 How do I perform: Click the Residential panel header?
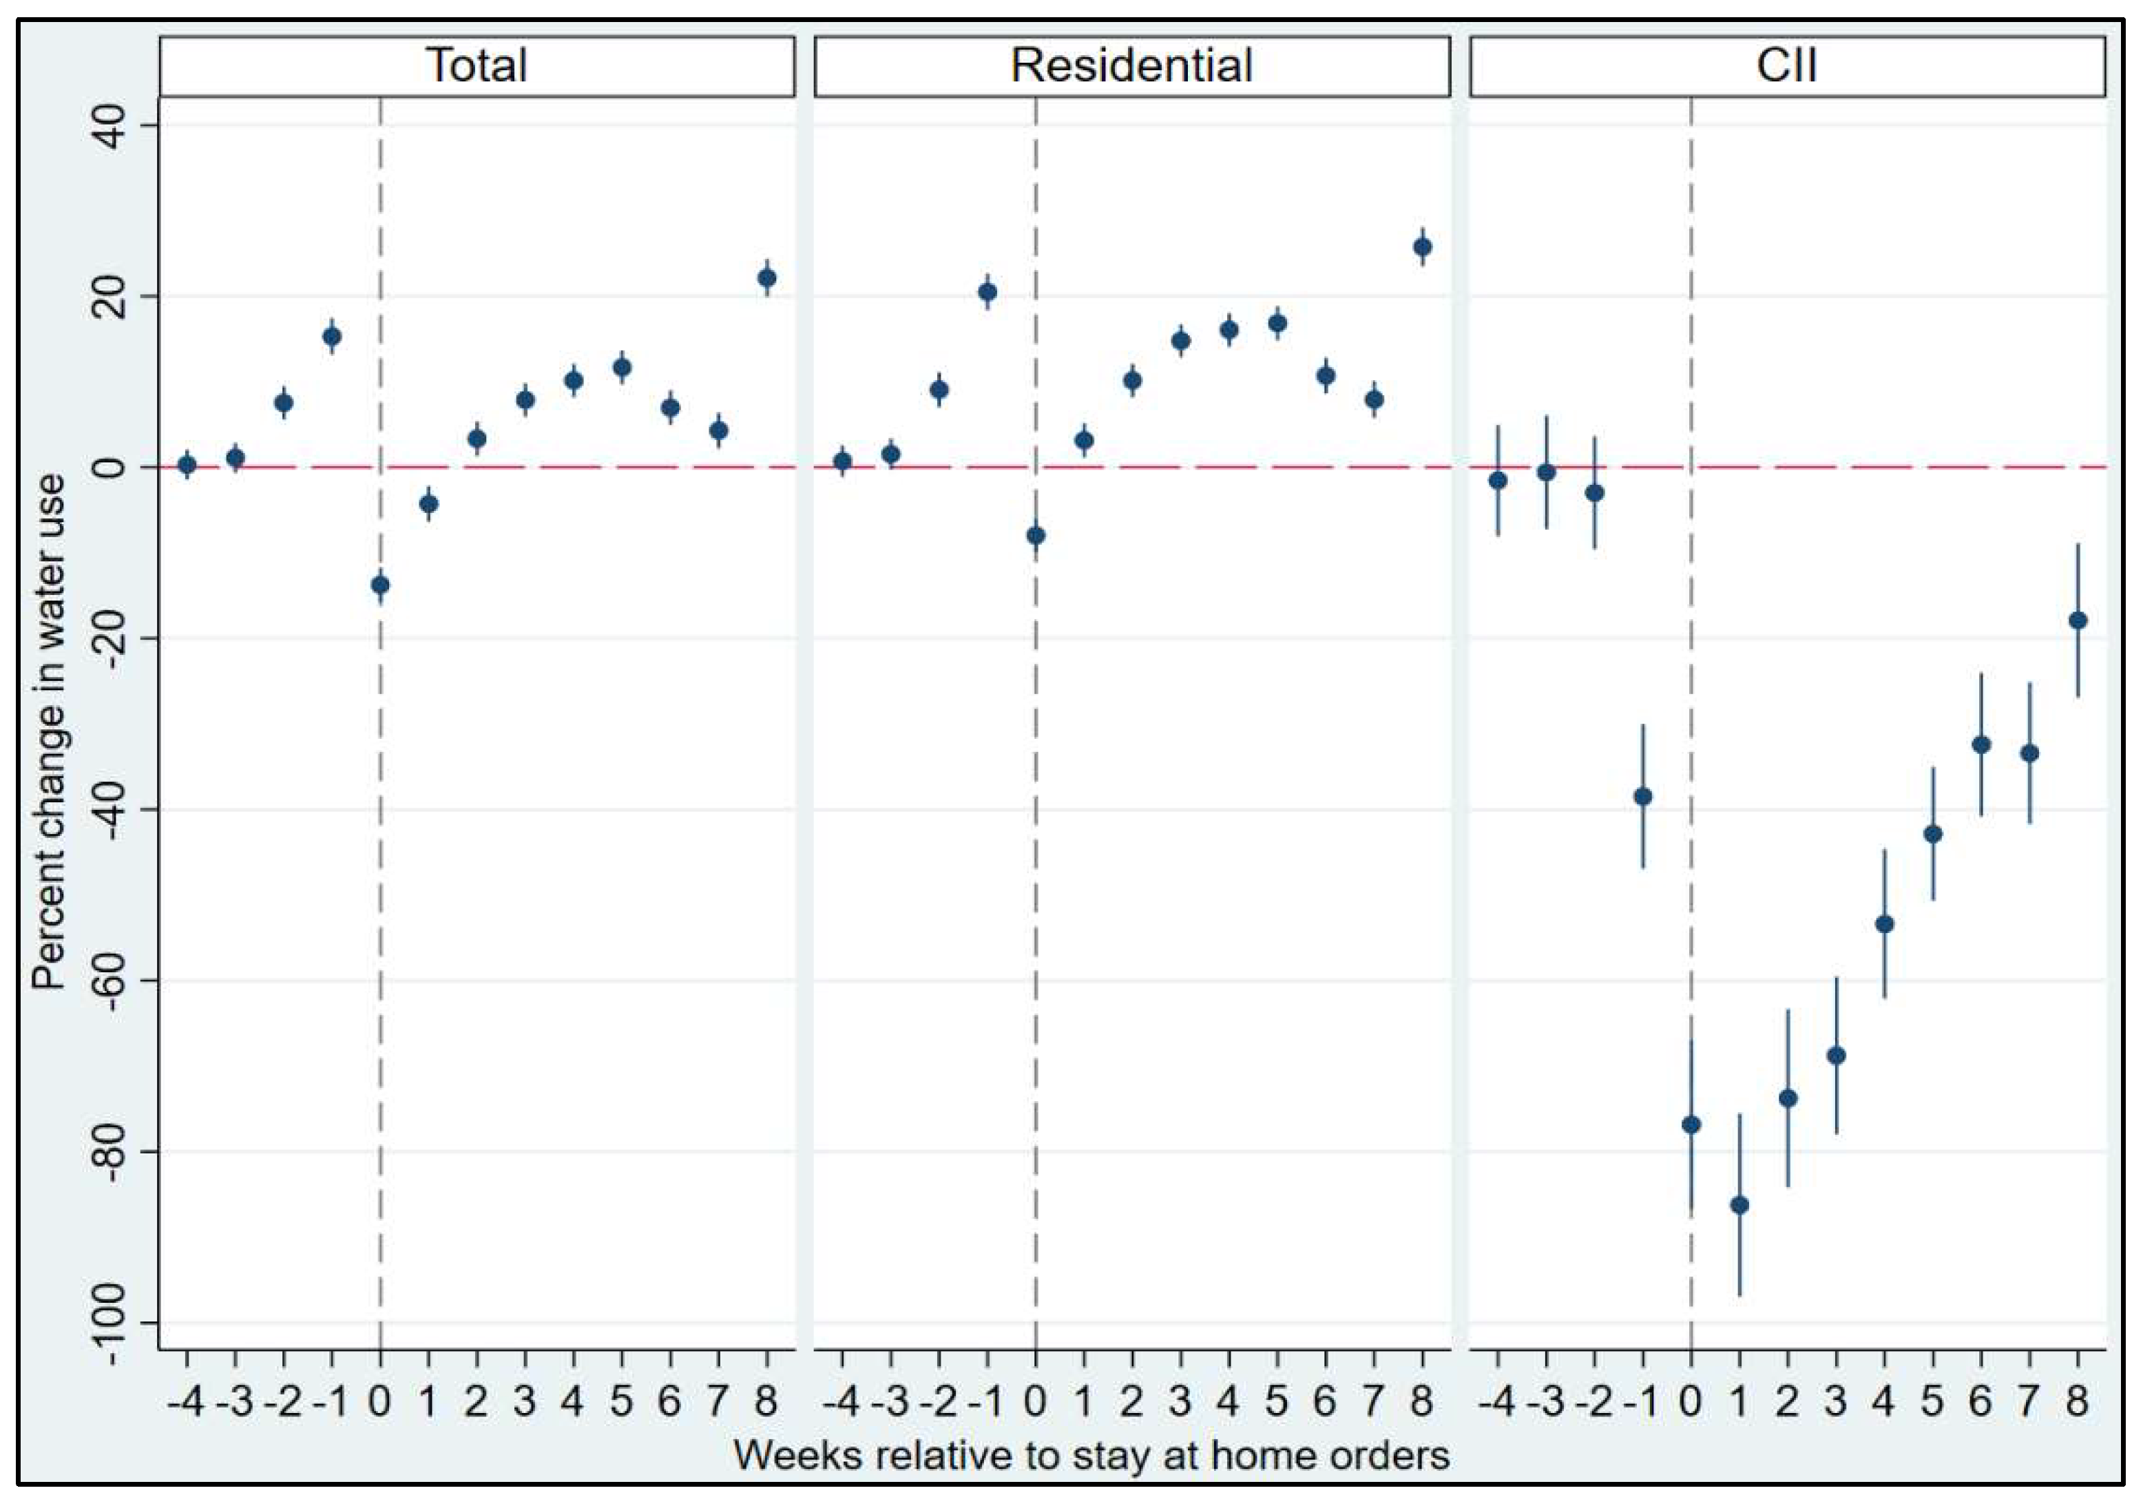pos(1131,66)
